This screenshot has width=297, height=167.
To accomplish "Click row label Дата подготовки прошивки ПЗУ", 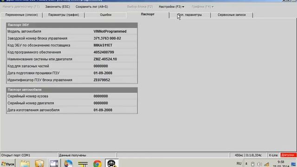I will pyautogui.click(x=33, y=73).
